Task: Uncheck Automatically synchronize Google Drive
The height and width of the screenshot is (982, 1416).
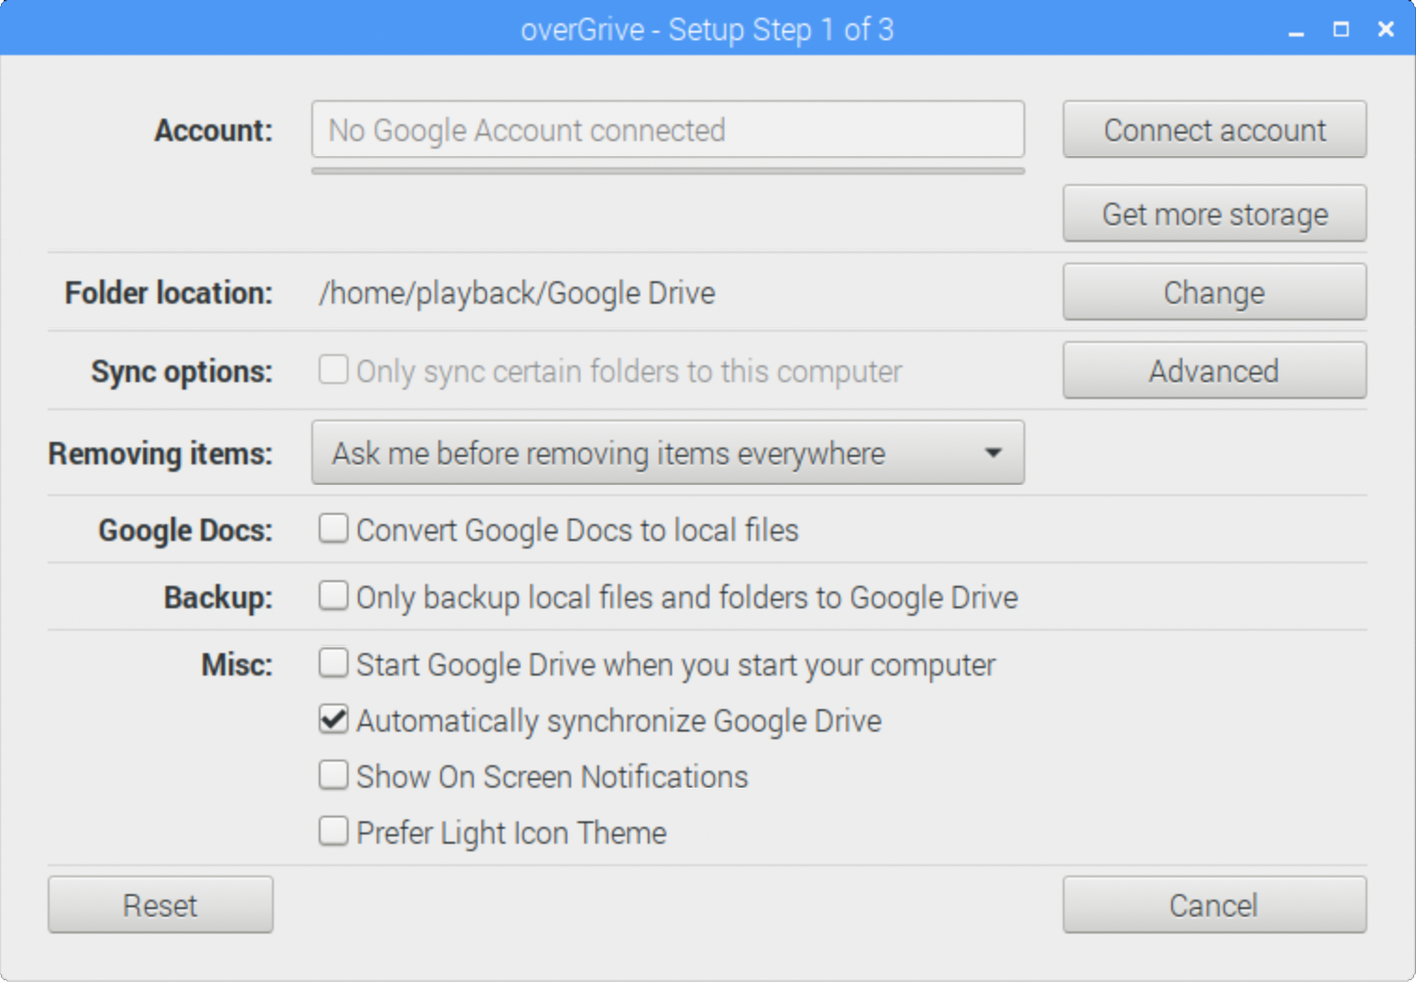Action: pos(334,719)
